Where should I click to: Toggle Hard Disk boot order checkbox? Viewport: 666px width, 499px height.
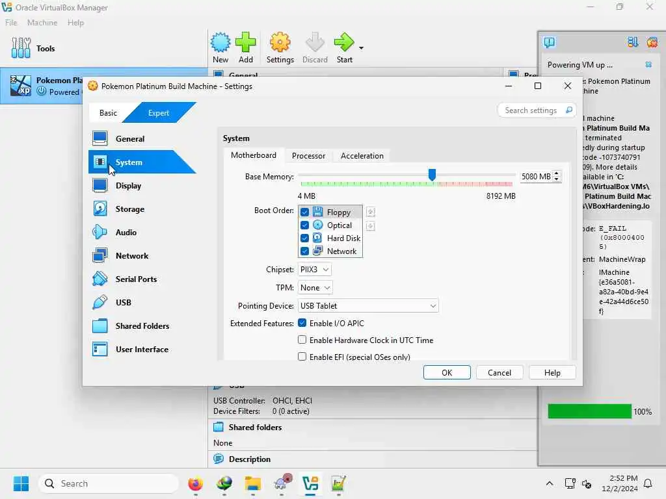tap(304, 238)
